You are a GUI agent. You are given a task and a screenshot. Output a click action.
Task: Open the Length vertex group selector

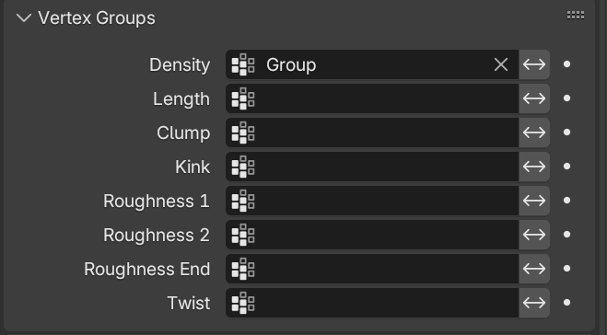click(372, 98)
